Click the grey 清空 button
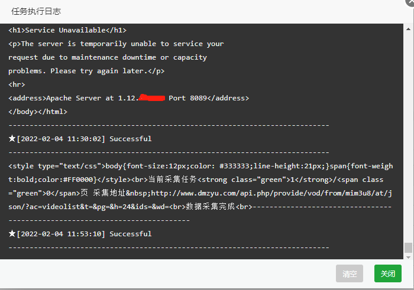This screenshot has height=290, width=414. point(350,273)
